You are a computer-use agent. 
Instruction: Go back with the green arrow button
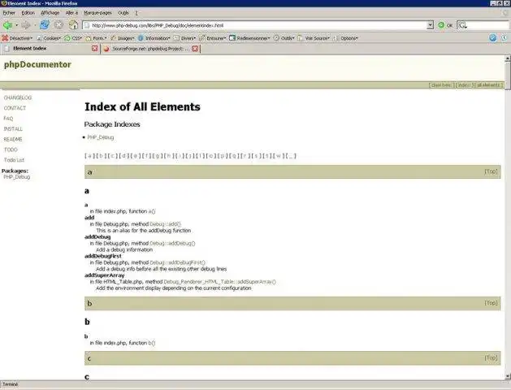pos(7,24)
